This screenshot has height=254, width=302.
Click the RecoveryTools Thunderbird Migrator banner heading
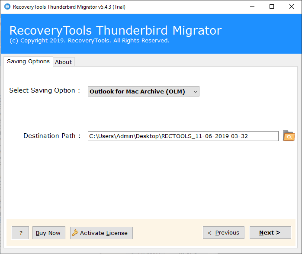(x=116, y=30)
